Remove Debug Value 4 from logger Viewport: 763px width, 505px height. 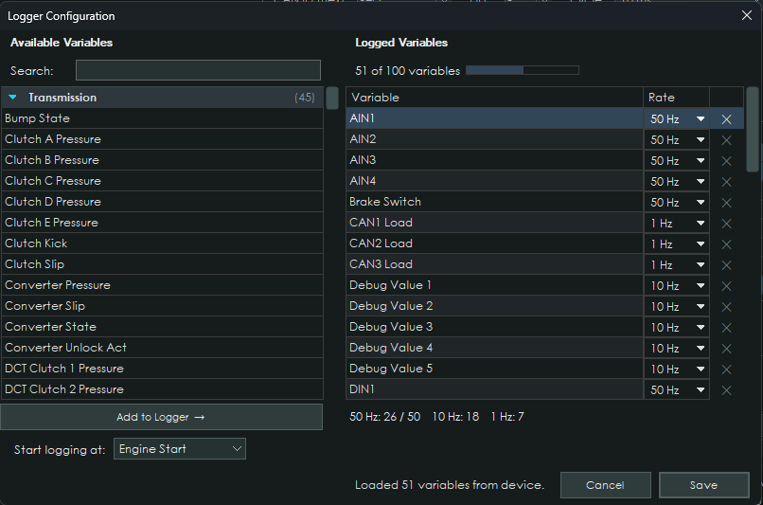[726, 348]
